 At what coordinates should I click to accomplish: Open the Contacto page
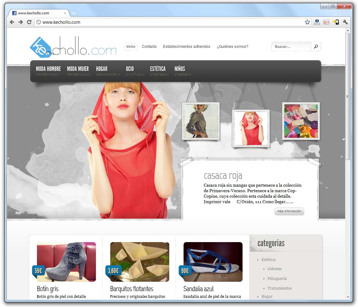pyautogui.click(x=149, y=46)
